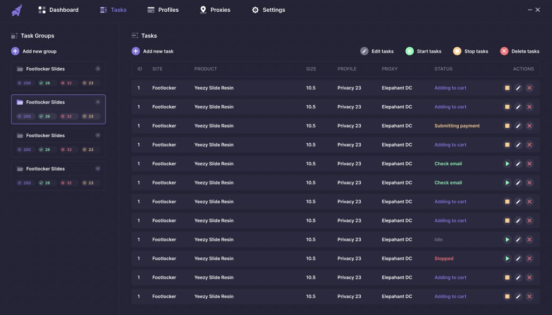Pause the task showing Submitting payment
The image size is (552, 315).
pos(507,126)
